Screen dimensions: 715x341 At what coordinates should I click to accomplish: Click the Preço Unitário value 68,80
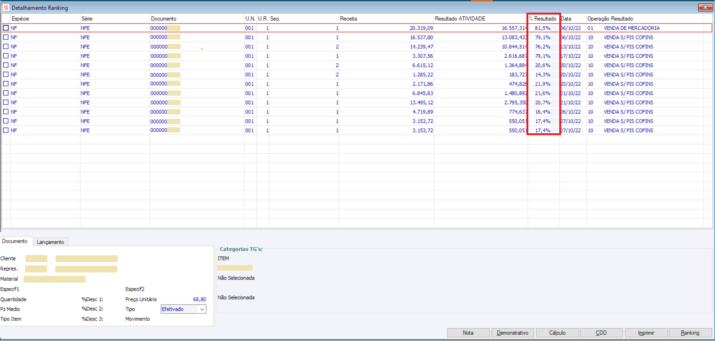pos(199,299)
